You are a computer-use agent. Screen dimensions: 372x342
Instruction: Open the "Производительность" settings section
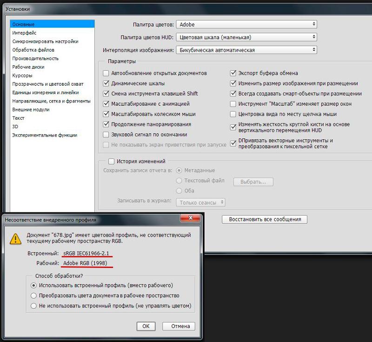(35, 58)
